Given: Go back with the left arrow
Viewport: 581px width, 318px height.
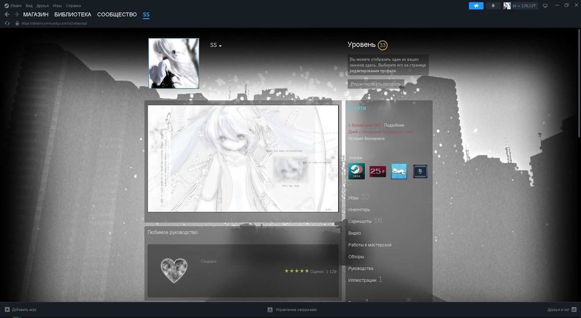Looking at the screenshot, I should pos(7,14).
